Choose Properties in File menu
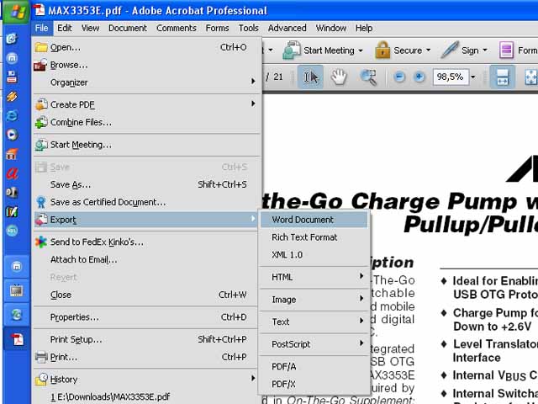The height and width of the screenshot is (404, 538). tap(147, 317)
